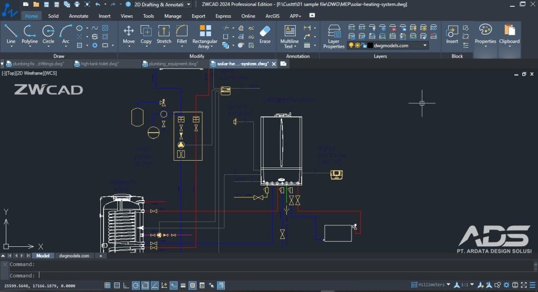Open the Views ribbon tab

(127, 16)
